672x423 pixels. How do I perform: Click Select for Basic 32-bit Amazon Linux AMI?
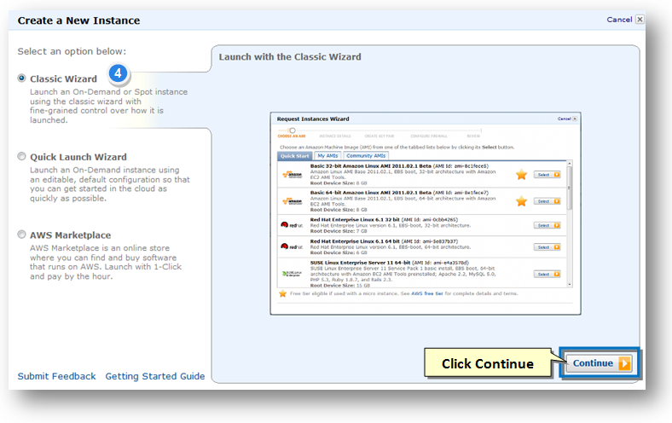pos(547,175)
